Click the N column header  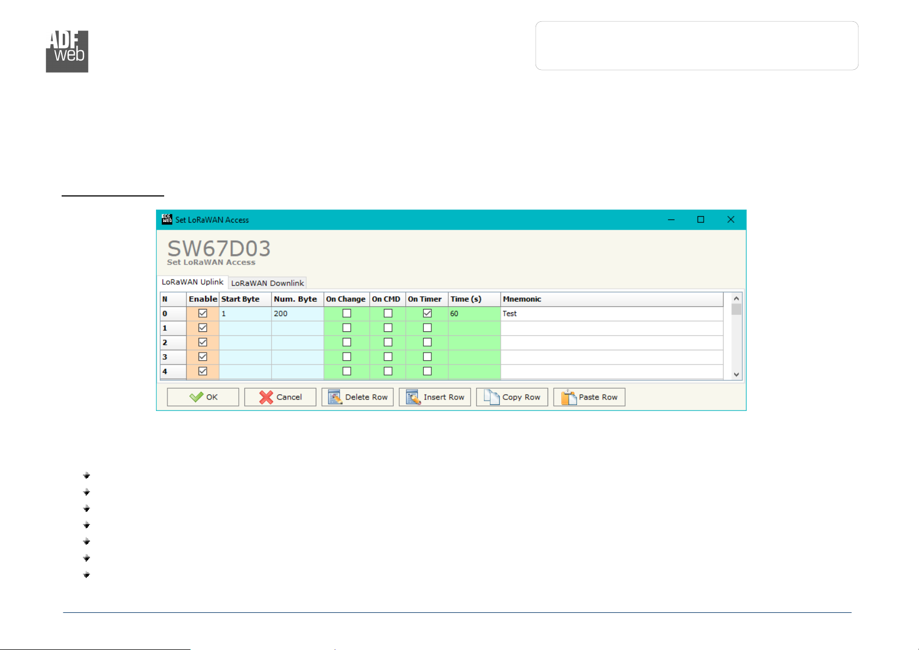pos(173,299)
